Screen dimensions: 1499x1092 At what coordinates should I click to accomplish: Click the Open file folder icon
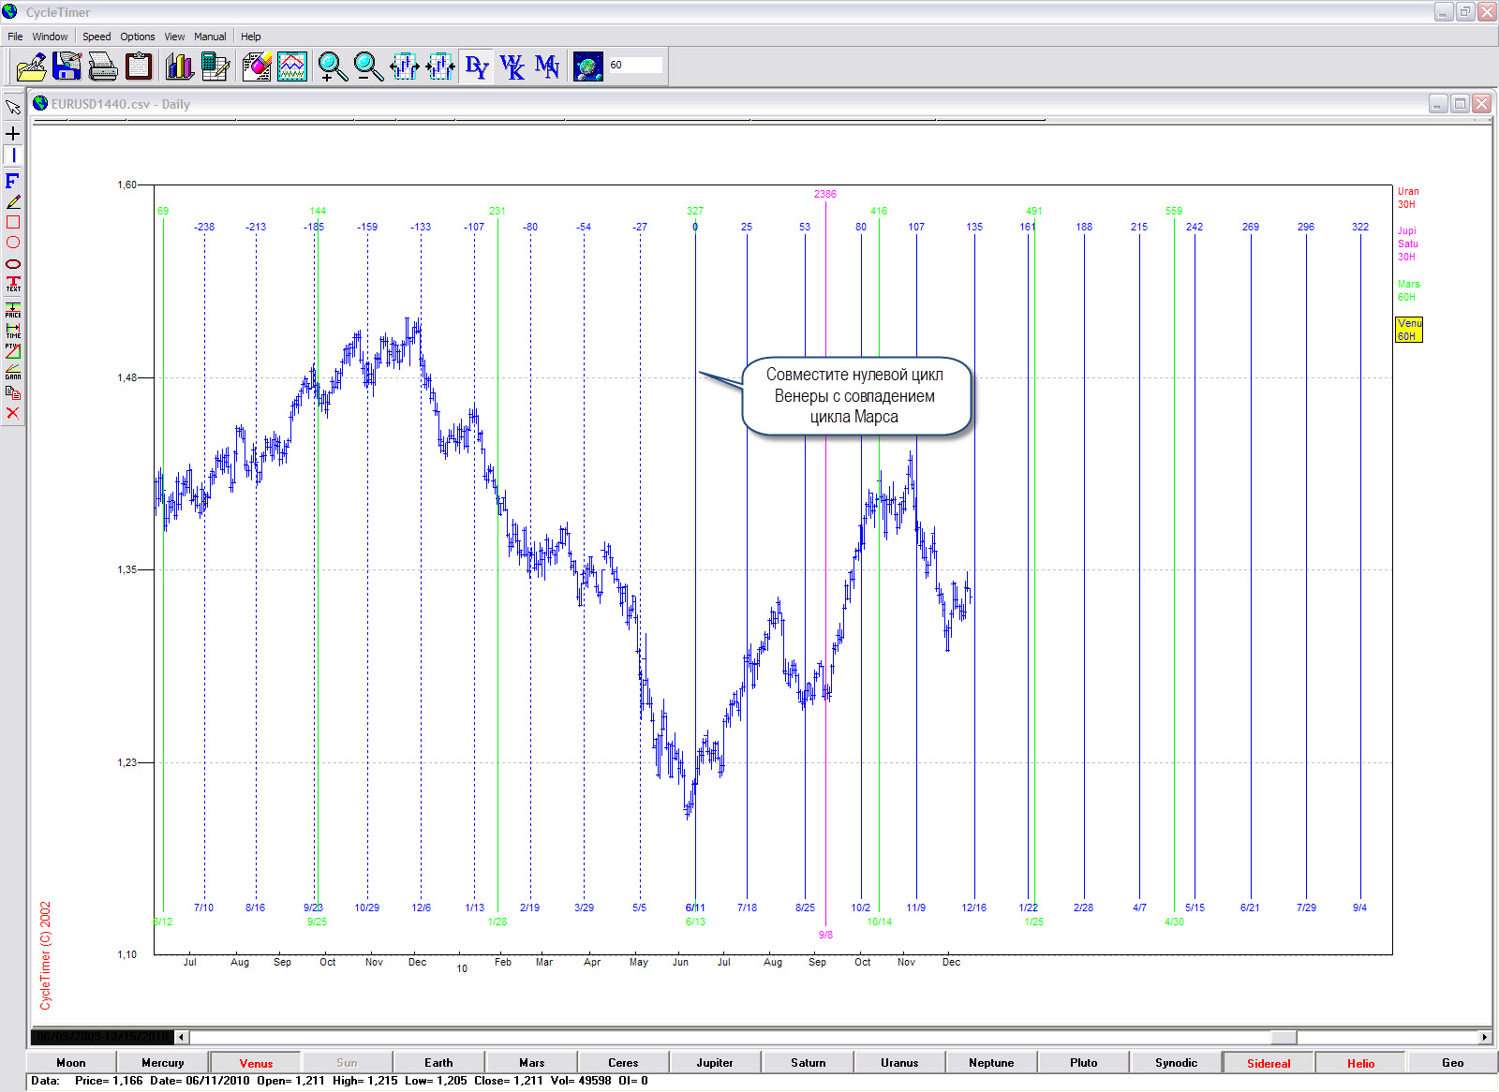point(31,66)
